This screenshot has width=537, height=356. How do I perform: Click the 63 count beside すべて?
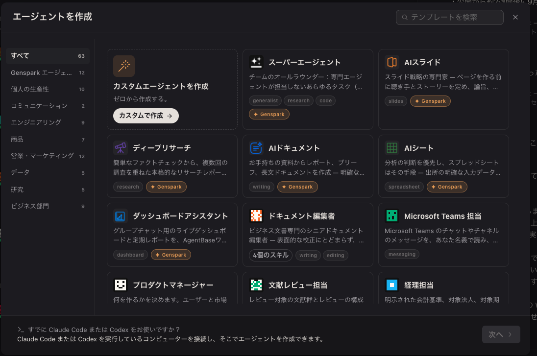pyautogui.click(x=81, y=56)
